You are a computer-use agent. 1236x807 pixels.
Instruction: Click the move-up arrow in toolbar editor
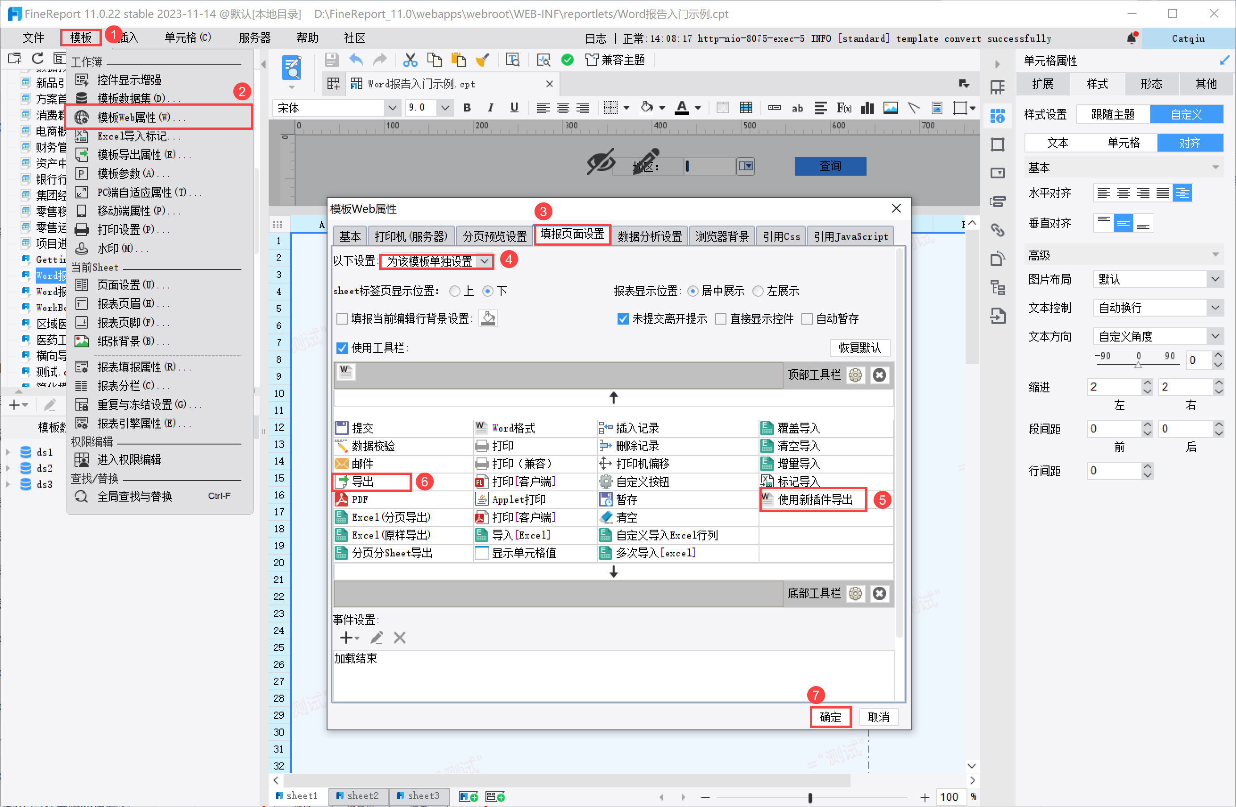[x=614, y=398]
